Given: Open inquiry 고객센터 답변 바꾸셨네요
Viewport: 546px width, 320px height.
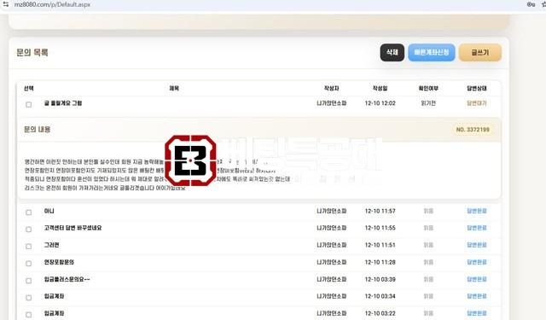Looking at the screenshot, I should [x=73, y=228].
